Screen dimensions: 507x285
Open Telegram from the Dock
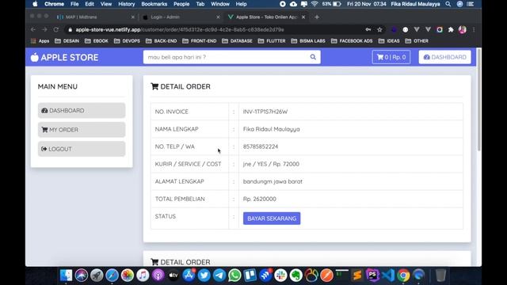219,275
